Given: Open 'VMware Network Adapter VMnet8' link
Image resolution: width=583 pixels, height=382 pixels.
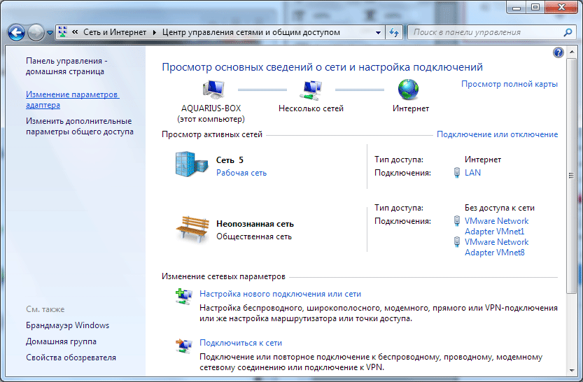Looking at the screenshot, I should click(x=496, y=247).
